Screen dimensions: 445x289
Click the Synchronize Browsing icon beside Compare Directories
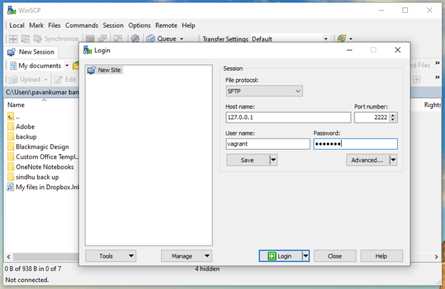pos(25,39)
